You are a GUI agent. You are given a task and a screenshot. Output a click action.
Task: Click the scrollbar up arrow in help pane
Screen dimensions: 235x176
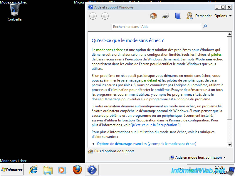coord(229,34)
